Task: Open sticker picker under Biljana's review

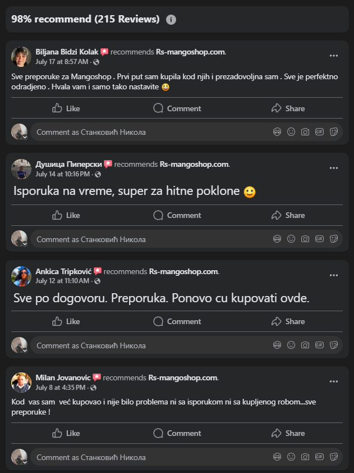Action: click(x=333, y=132)
